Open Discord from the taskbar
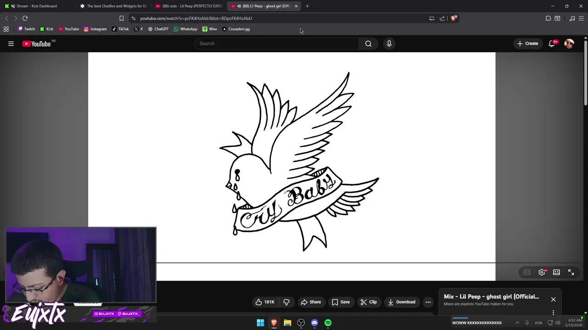The image size is (588, 330). click(x=314, y=323)
